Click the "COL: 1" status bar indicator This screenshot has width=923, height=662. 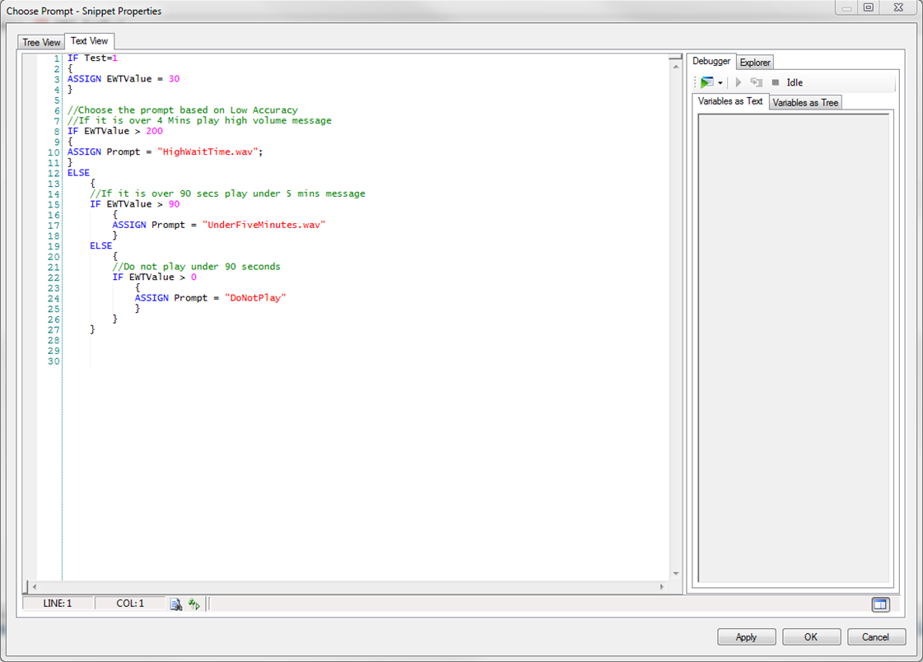130,604
